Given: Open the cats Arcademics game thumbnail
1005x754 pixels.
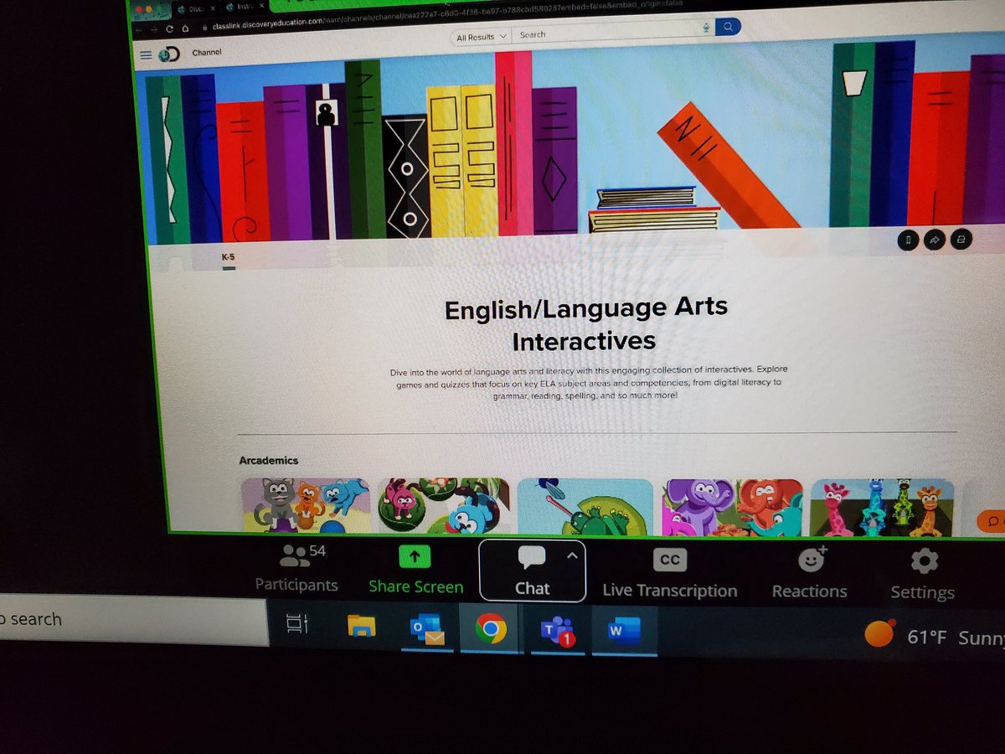Looking at the screenshot, I should coord(305,506).
